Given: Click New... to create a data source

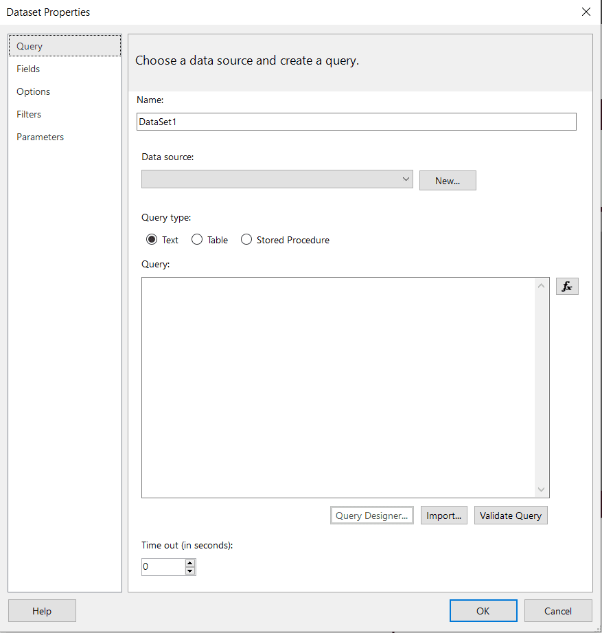Looking at the screenshot, I should (448, 181).
